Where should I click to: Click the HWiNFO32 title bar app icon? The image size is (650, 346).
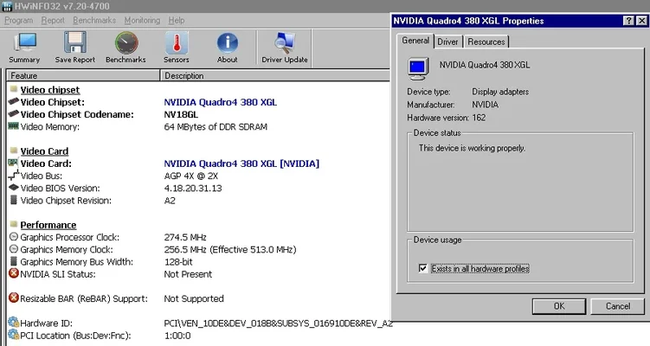point(7,6)
